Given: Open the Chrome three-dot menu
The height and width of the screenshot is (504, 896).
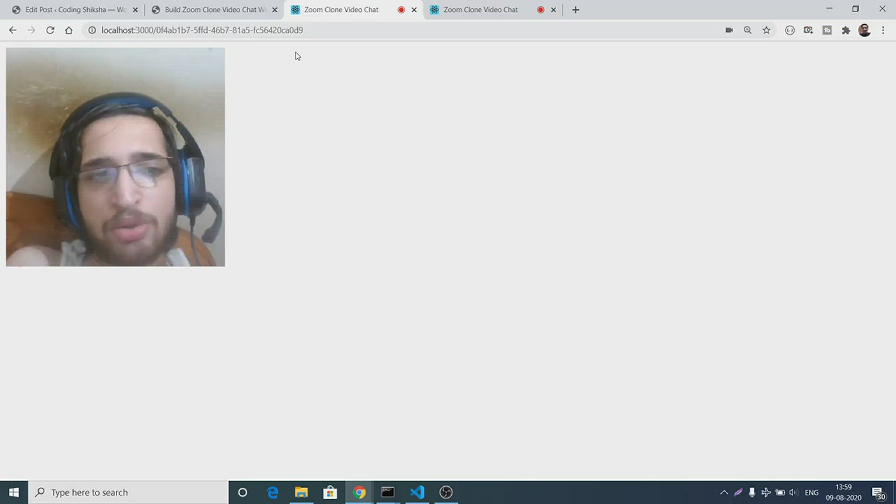Looking at the screenshot, I should coord(883,30).
